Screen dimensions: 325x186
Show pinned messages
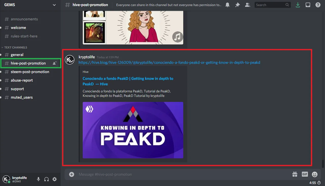pos(237,5)
